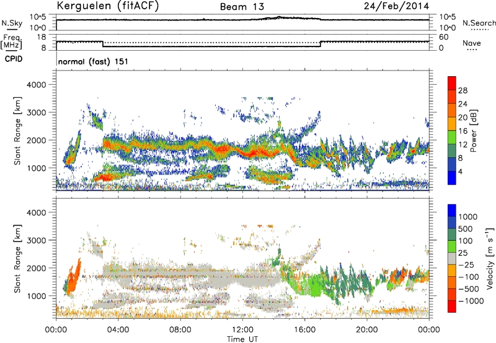
Task: Click the 'CPID' label
Action: pyautogui.click(x=14, y=59)
